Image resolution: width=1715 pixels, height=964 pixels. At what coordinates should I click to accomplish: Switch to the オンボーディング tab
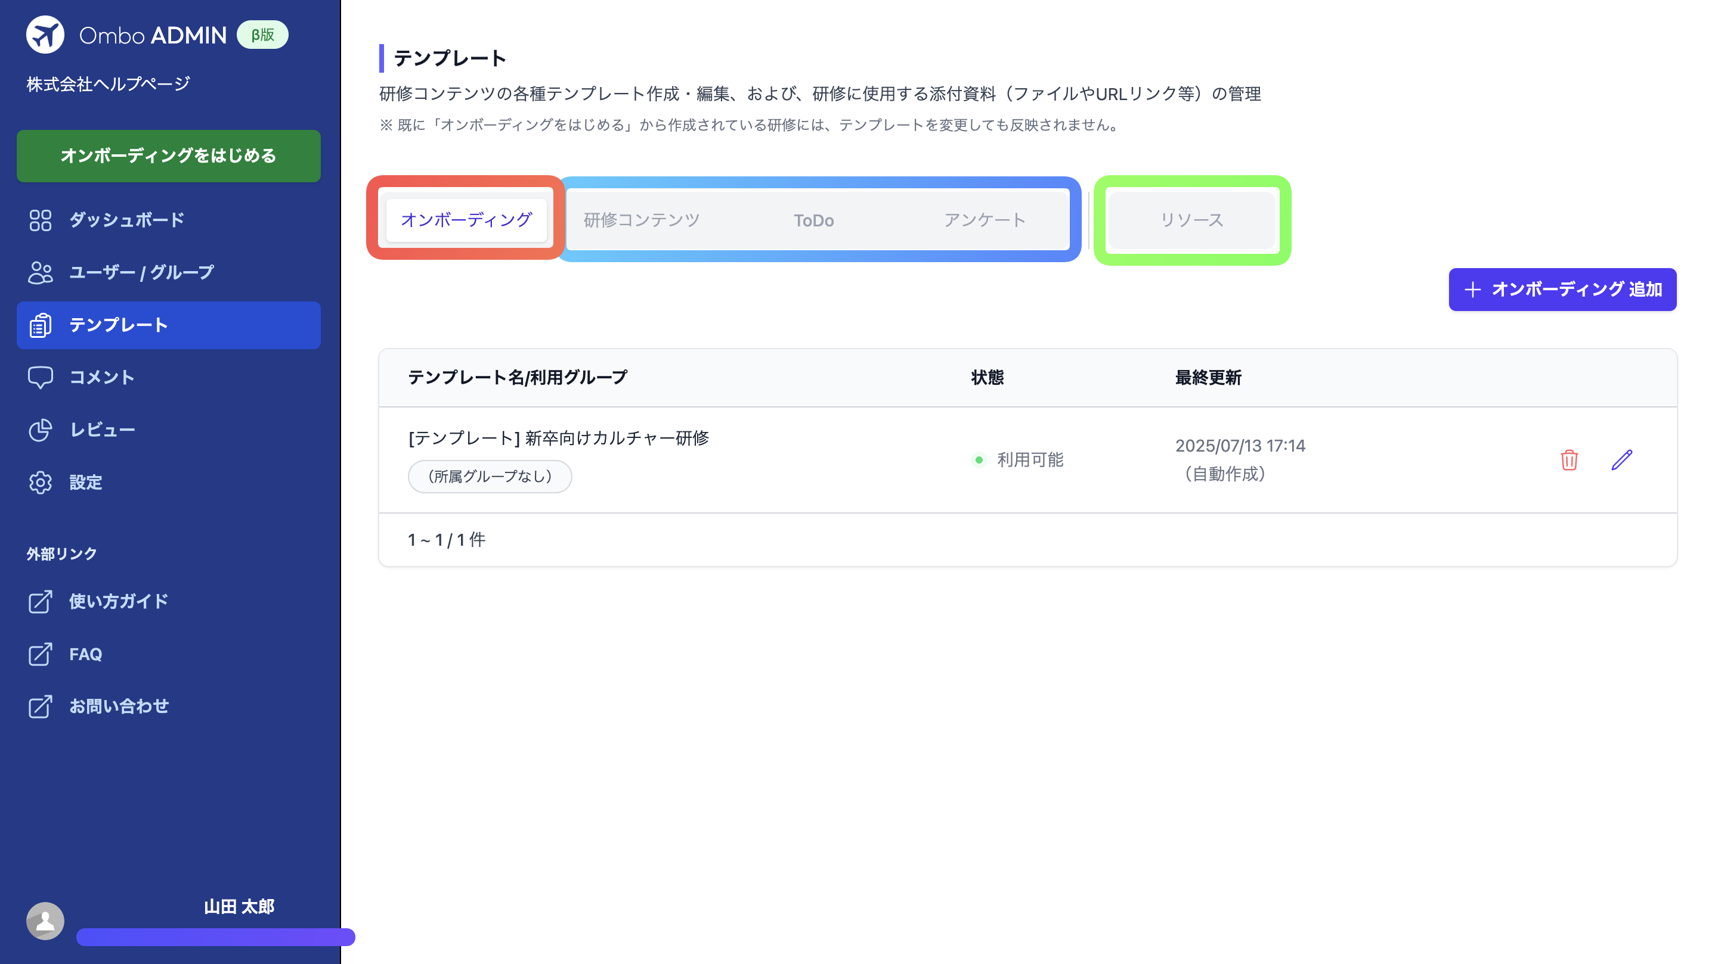466,219
